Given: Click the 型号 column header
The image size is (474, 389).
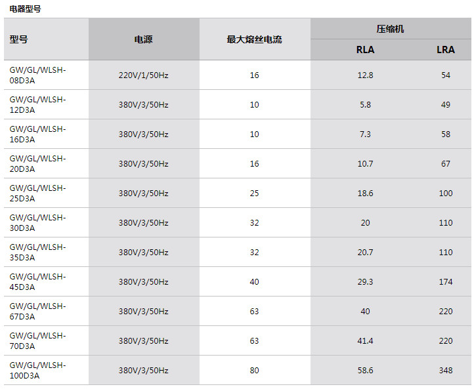Looking at the screenshot, I should click(19, 39).
